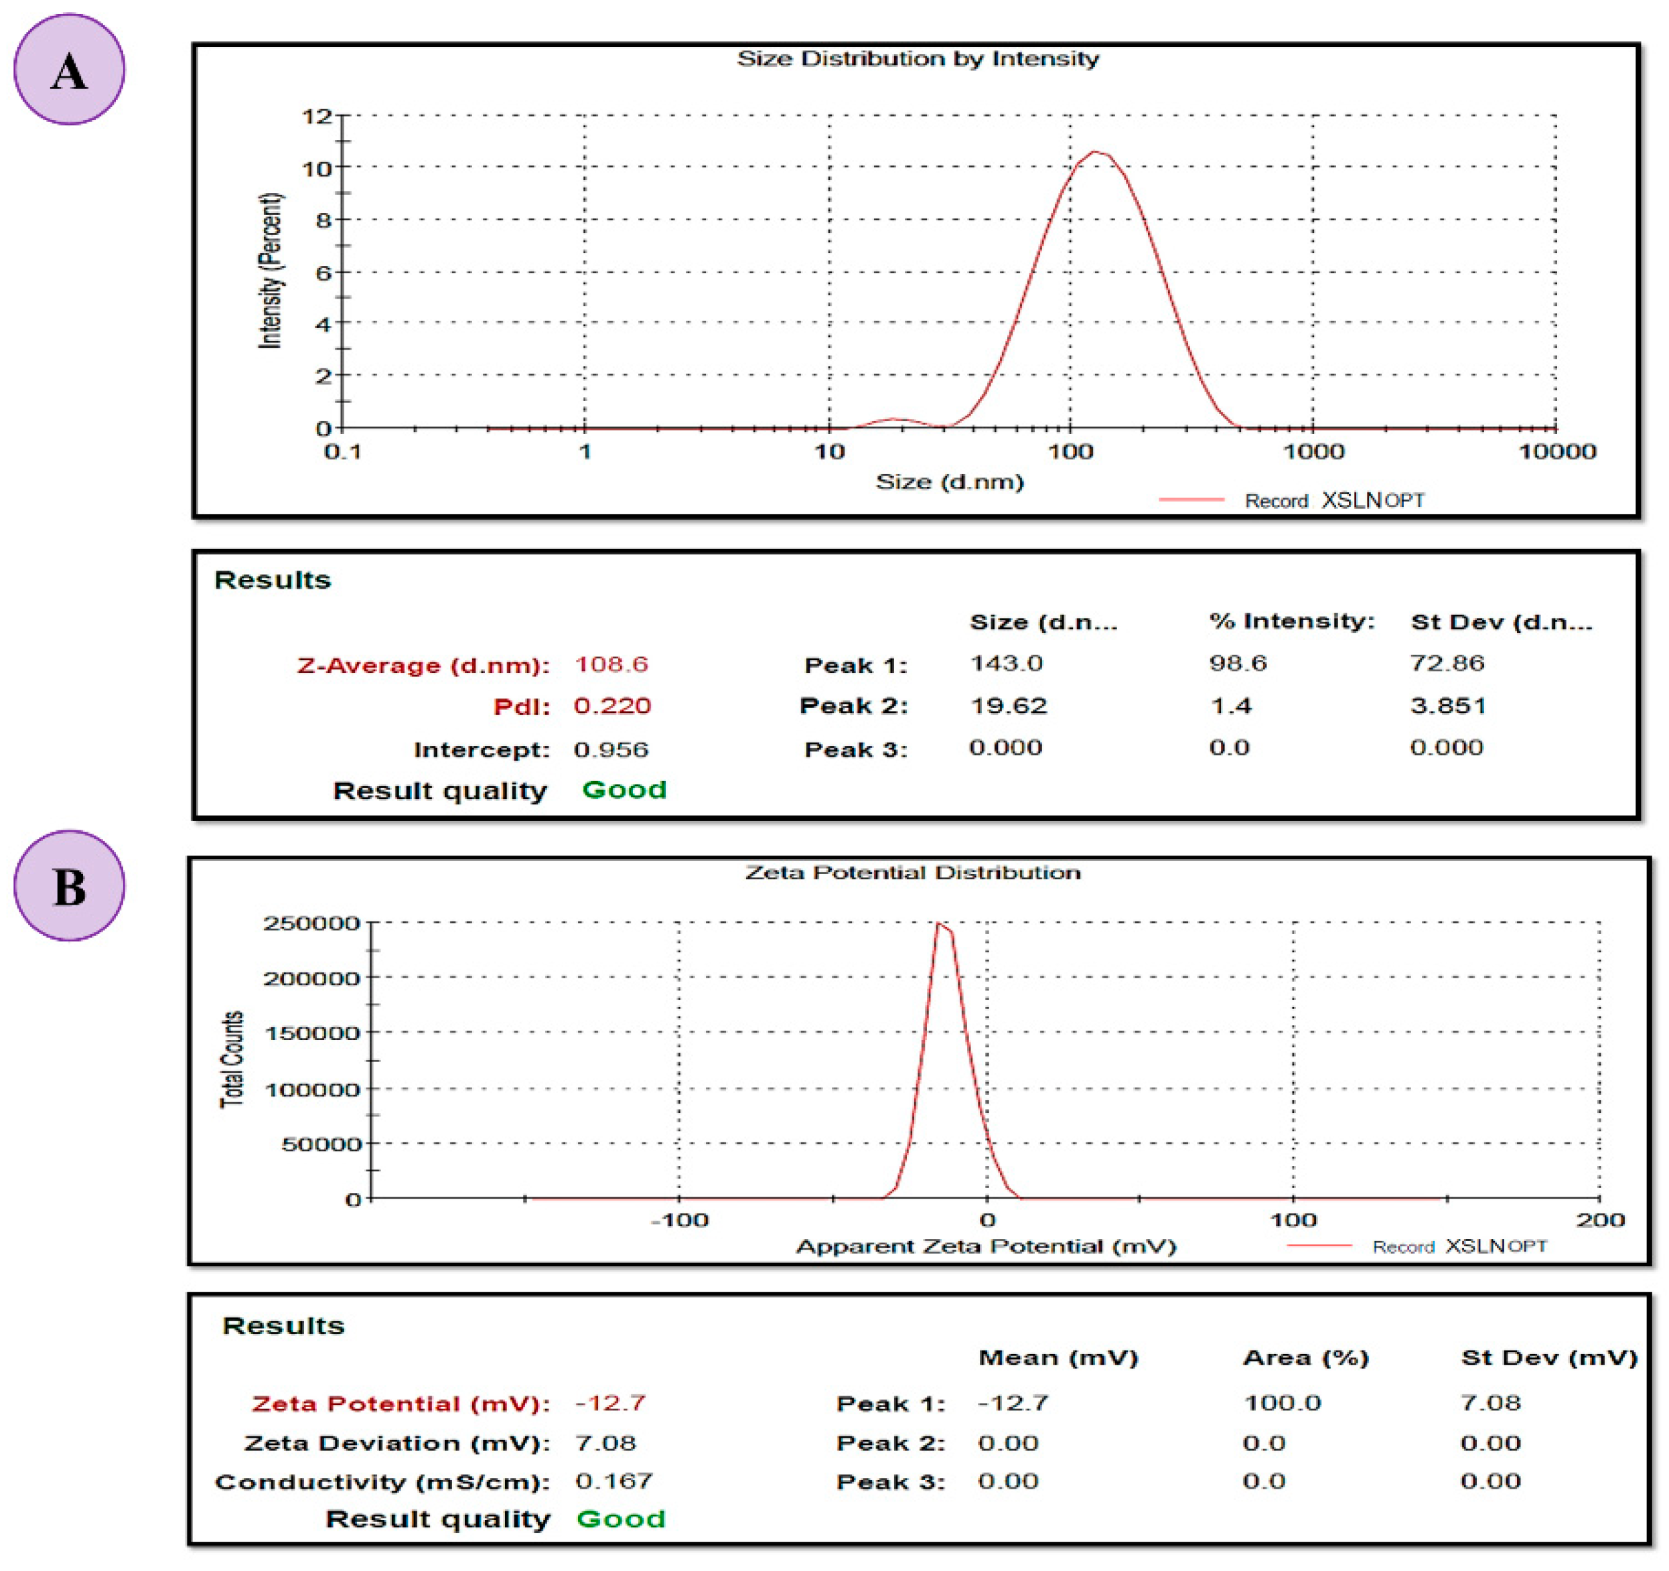This screenshot has height=1571, width=1669.
Task: Click the Conductivity value 0.167
Action: click(613, 1481)
